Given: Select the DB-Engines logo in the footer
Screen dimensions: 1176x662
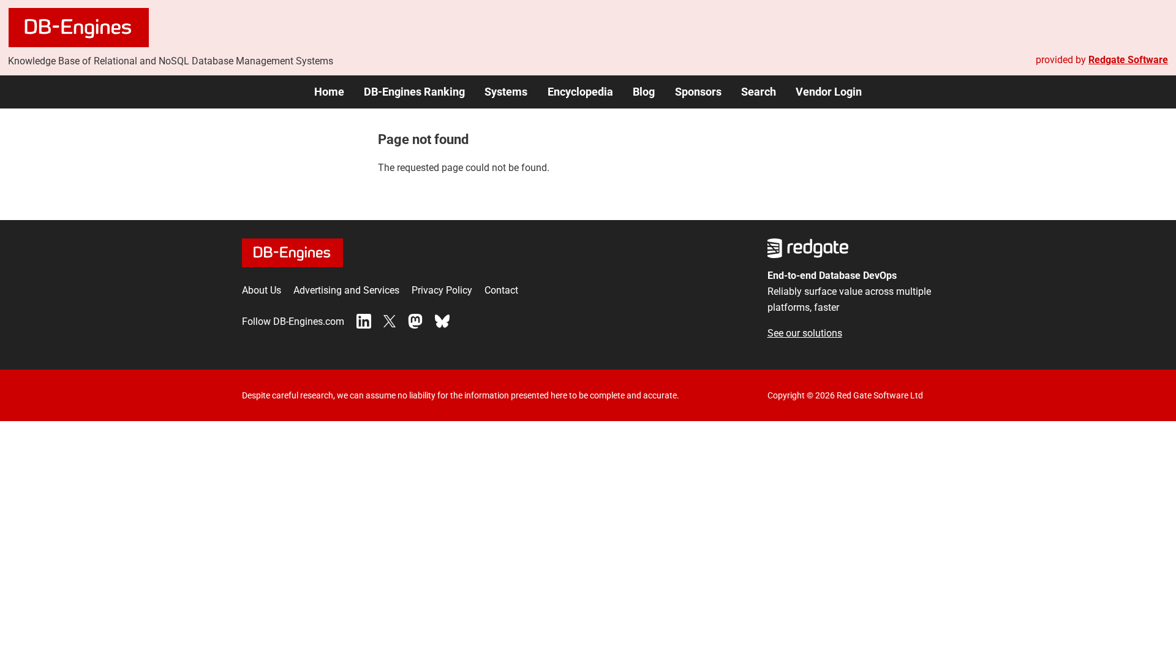Looking at the screenshot, I should coord(292,253).
